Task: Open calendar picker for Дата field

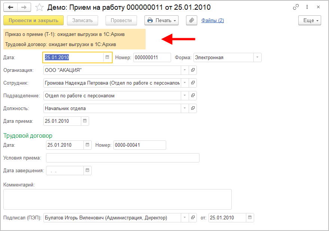Action: tap(107, 57)
